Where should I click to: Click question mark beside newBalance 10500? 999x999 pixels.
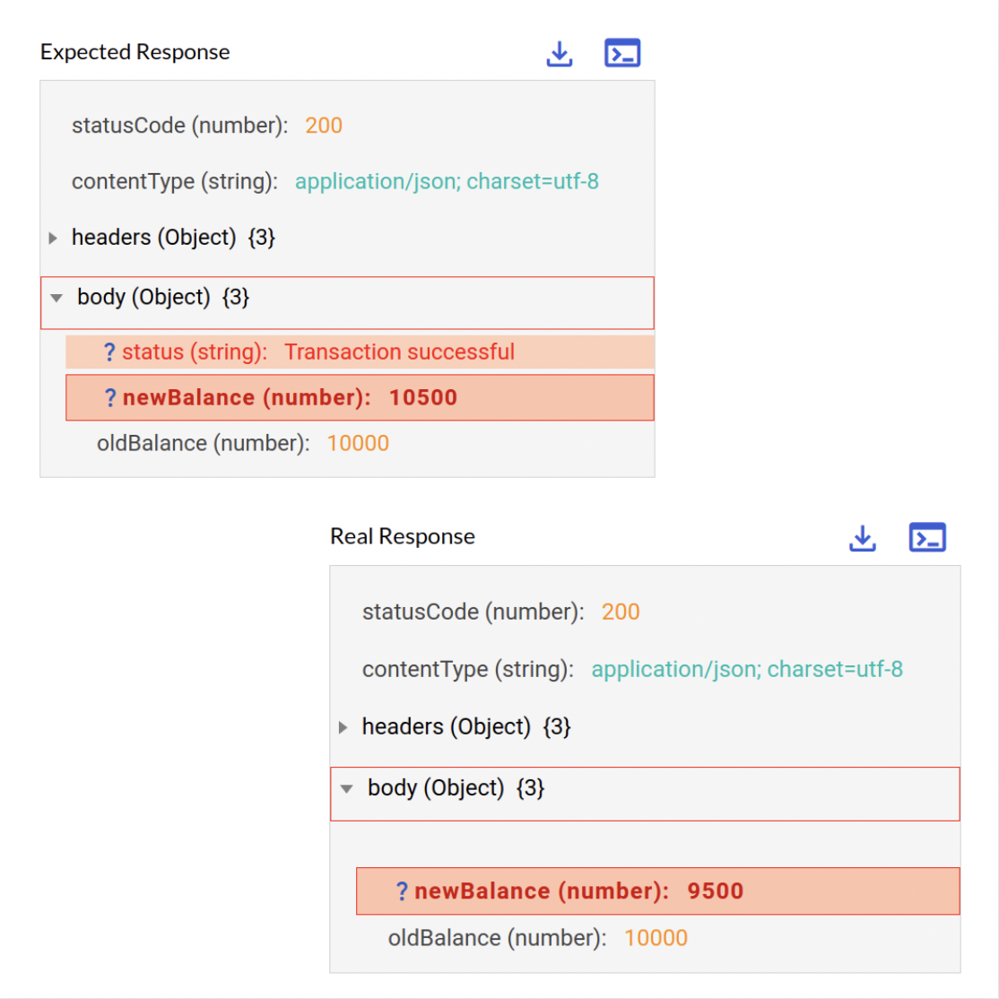point(110,397)
